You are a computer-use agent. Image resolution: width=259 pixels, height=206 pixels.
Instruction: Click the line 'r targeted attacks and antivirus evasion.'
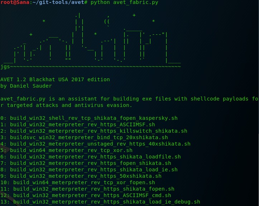point(66,105)
